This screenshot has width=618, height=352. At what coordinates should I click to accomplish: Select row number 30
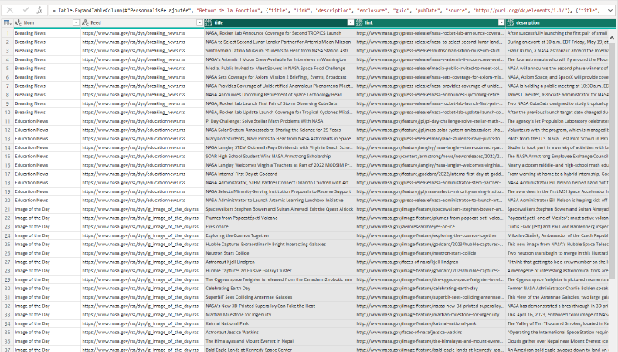[x=7, y=288]
